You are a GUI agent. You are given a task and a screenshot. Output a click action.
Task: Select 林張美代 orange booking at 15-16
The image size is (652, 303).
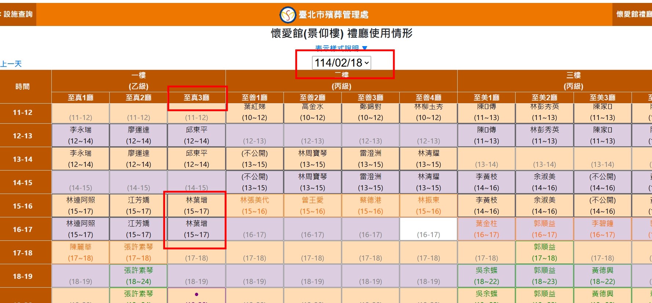[254, 206]
